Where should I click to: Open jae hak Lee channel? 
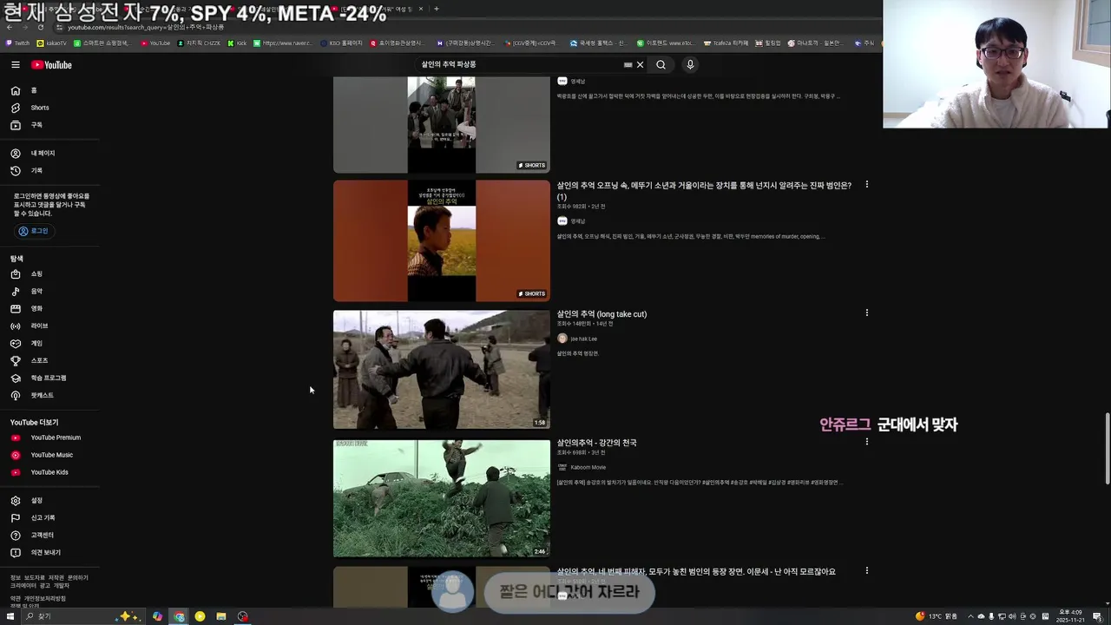pos(583,339)
